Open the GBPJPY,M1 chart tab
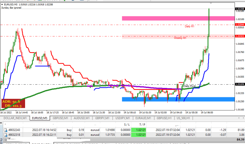Image resolution: width=245 pixels, height=144 pixels. pos(102,118)
